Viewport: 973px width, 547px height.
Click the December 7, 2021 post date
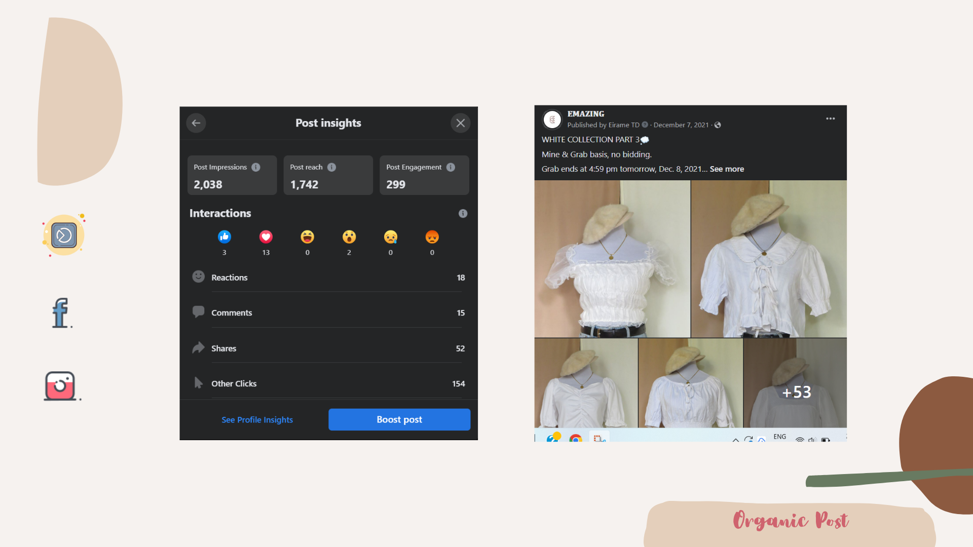pos(681,125)
